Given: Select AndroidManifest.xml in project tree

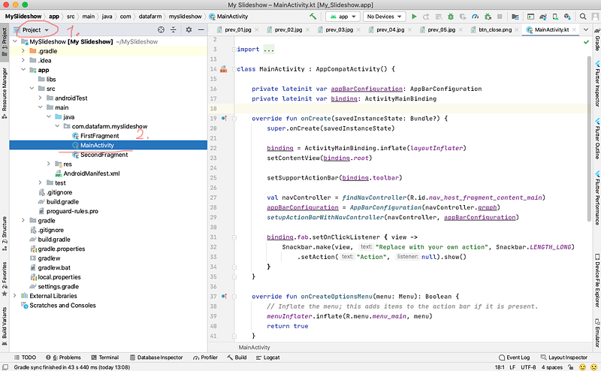Looking at the screenshot, I should [92, 173].
